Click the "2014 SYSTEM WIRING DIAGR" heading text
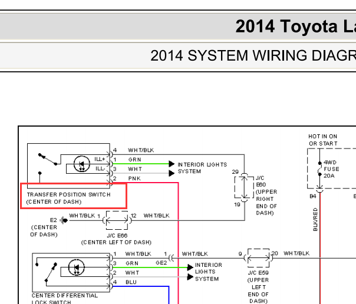 coord(253,55)
